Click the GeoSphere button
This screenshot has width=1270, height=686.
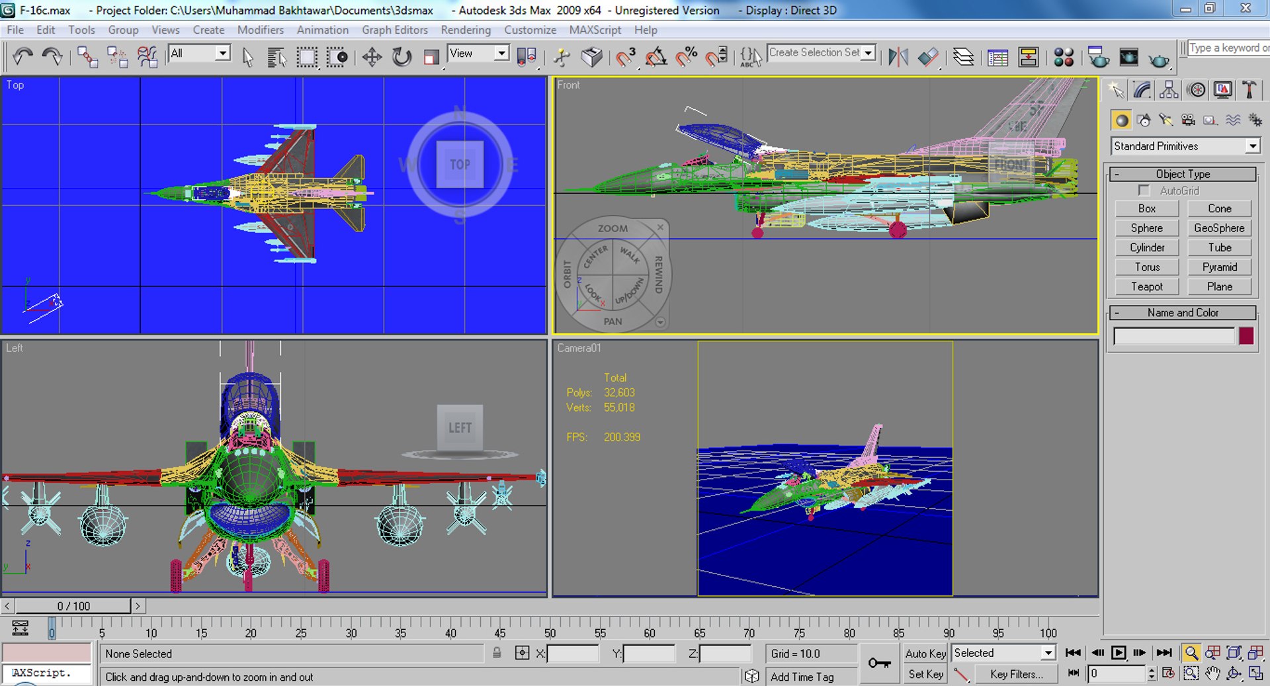[x=1219, y=228]
